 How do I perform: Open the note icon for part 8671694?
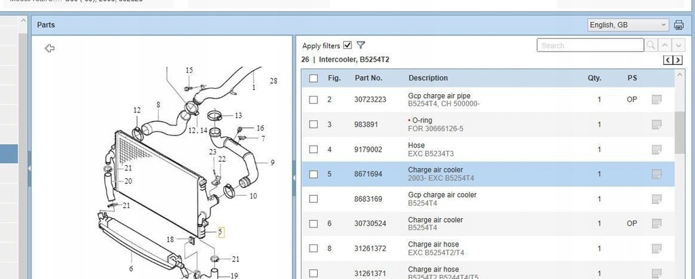tap(656, 174)
